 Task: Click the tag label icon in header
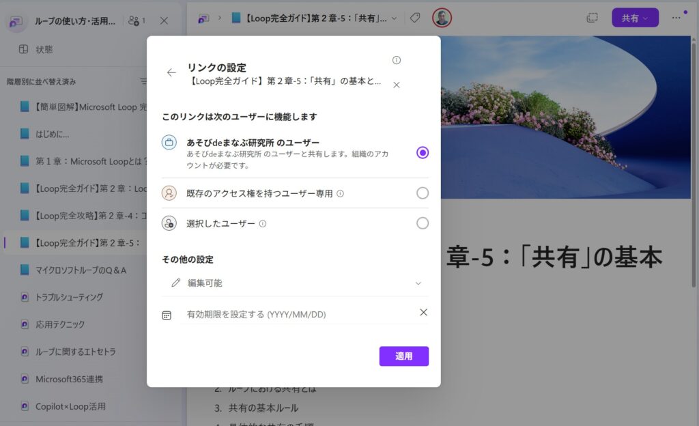(x=415, y=18)
